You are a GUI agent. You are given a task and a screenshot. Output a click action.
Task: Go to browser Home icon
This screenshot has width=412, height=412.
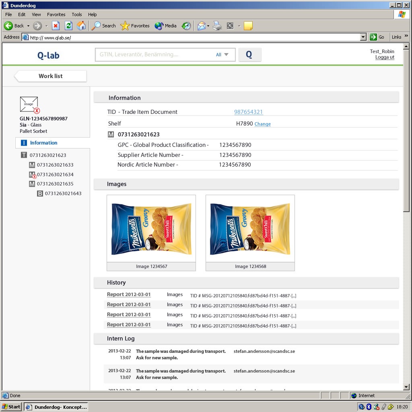tap(81, 26)
